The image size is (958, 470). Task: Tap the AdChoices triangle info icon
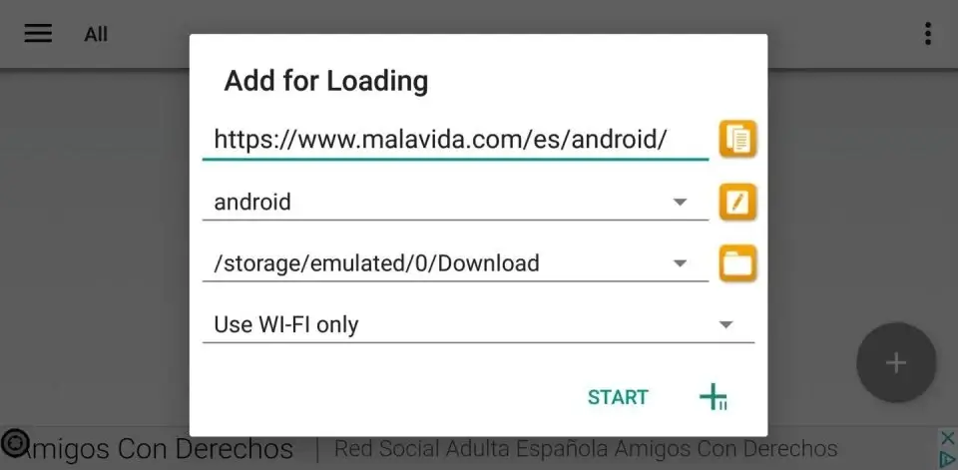[x=947, y=459]
